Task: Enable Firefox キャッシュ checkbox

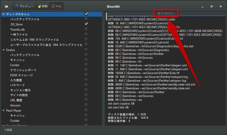Action: (86, 60)
